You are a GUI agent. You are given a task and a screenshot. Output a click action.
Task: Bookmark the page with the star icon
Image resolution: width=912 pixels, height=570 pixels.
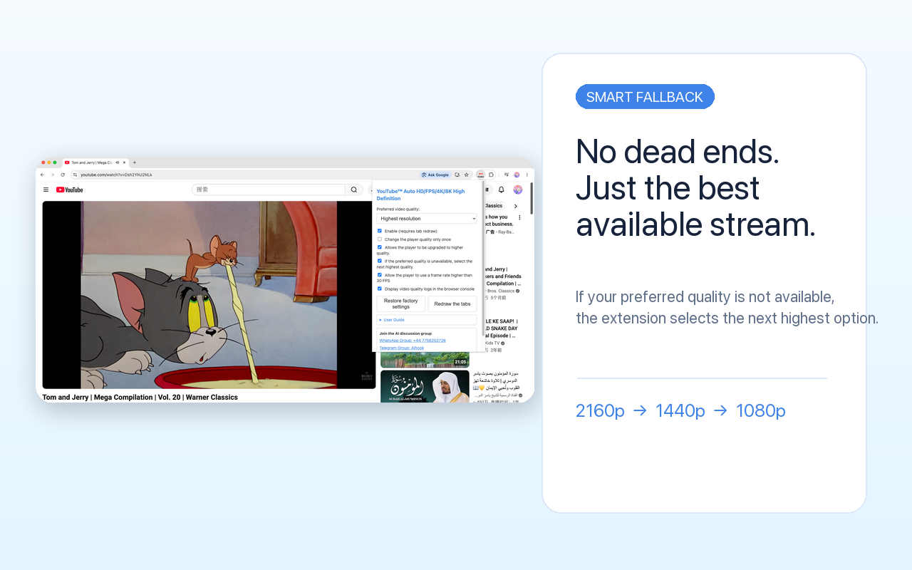[467, 175]
